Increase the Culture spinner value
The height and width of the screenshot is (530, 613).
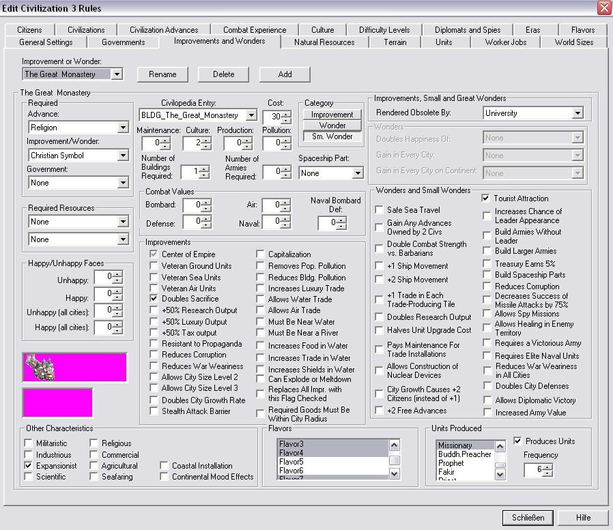coord(207,140)
